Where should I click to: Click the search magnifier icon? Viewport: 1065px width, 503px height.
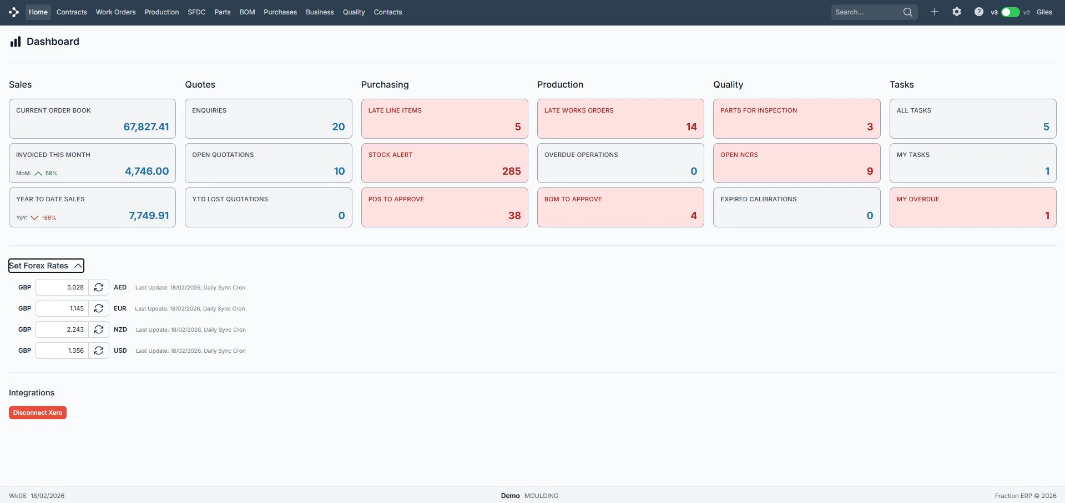pyautogui.click(x=907, y=12)
